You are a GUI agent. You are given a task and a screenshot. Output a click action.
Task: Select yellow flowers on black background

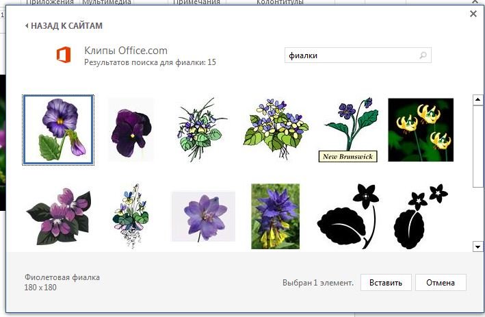(421, 130)
